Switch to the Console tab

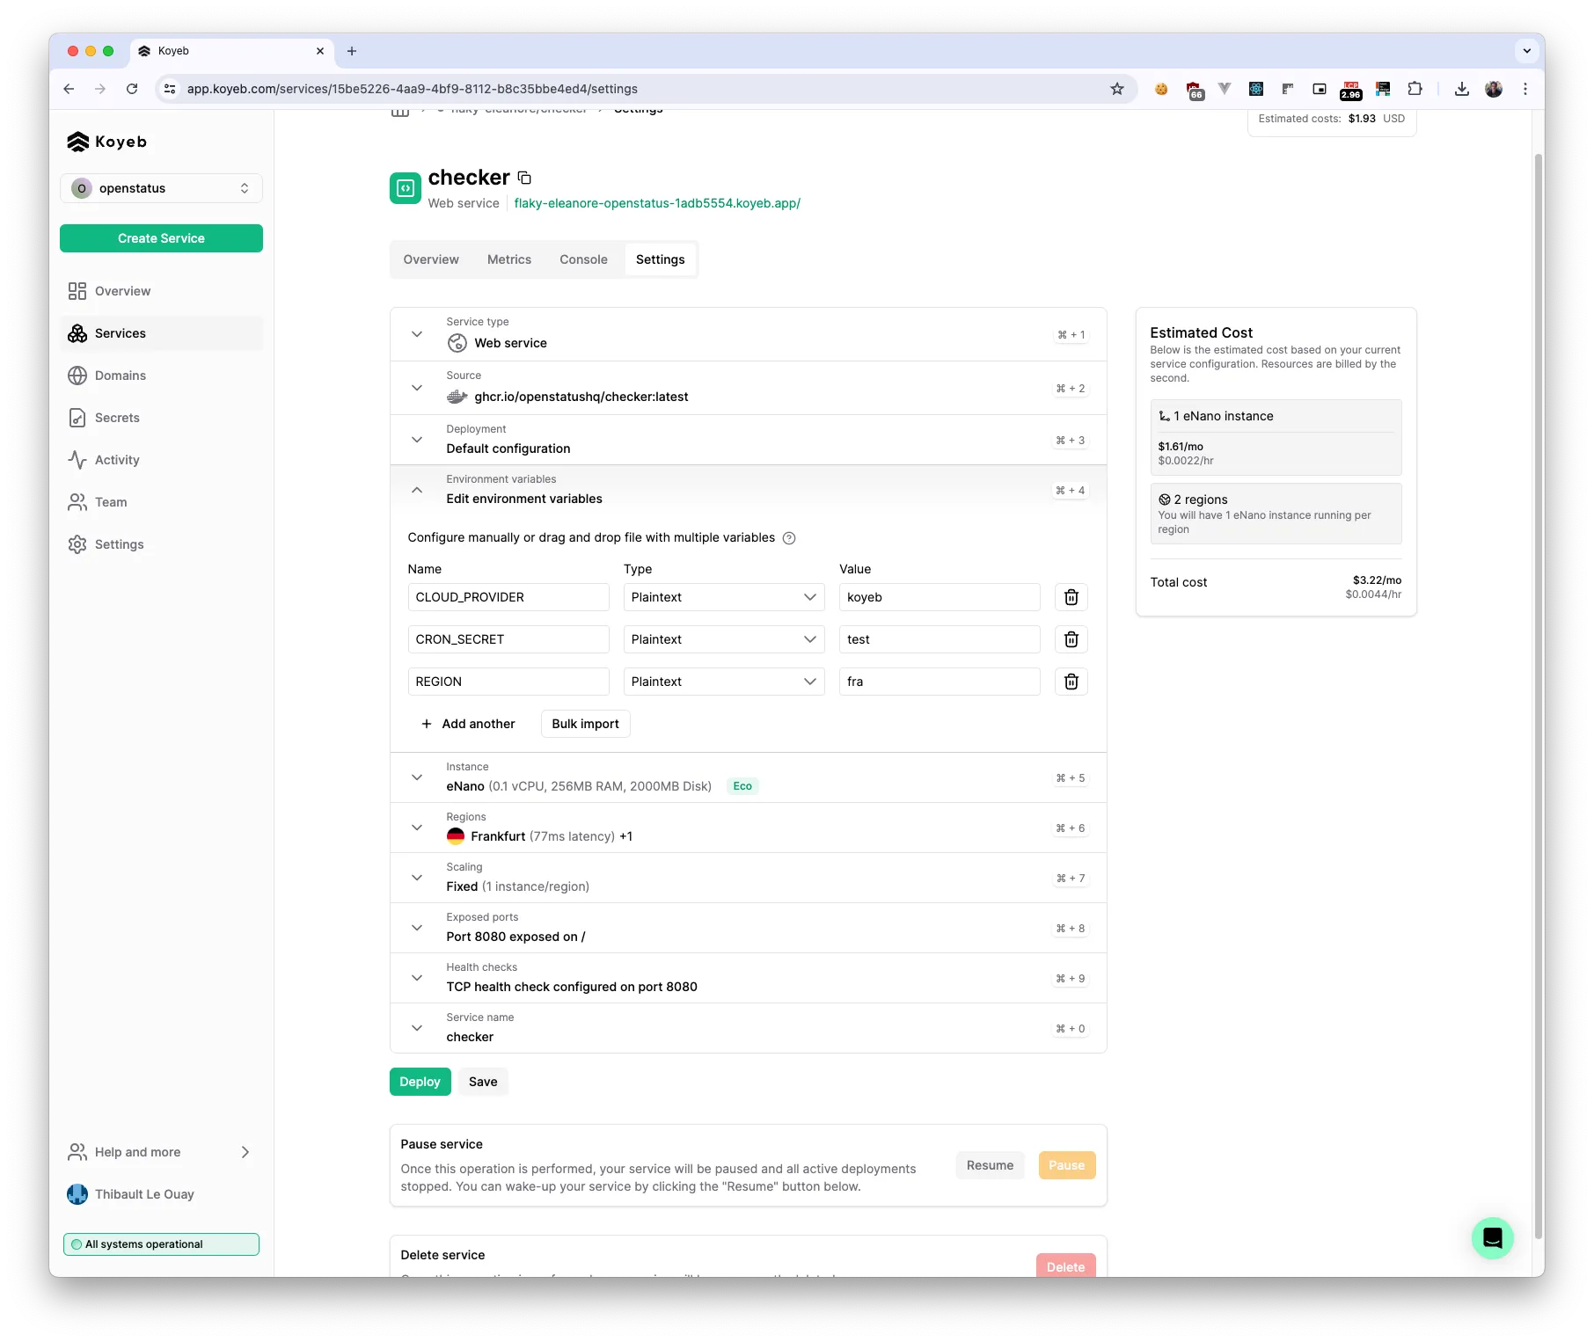point(583,259)
